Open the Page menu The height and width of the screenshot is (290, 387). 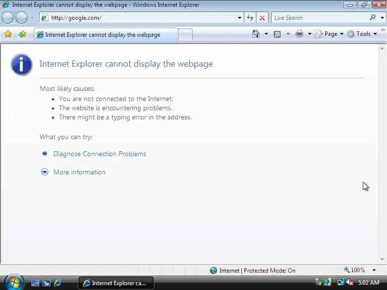tap(329, 34)
